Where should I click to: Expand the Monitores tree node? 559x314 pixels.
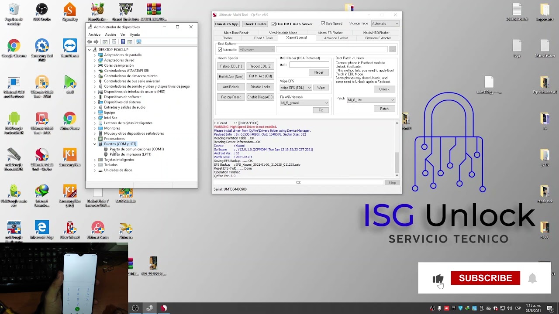pos(95,128)
